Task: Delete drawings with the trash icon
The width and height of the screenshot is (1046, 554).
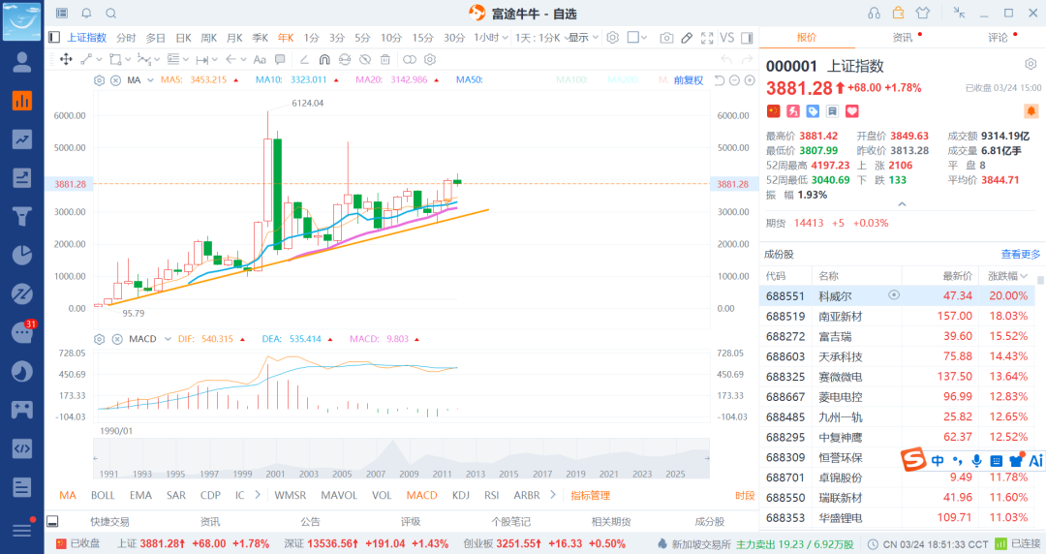Action: click(x=385, y=59)
